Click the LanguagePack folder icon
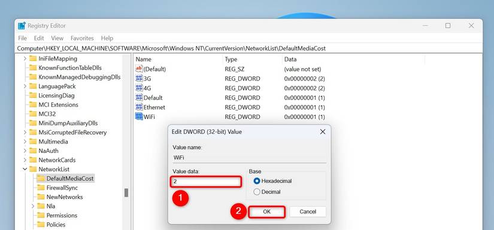This screenshot has width=494, height=230. click(x=33, y=86)
